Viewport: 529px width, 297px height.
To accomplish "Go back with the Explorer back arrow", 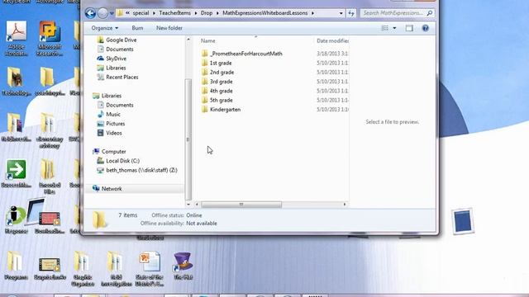I will tap(90, 13).
